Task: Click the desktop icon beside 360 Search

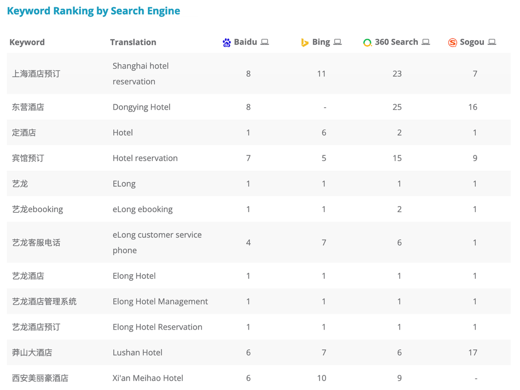Action: [x=426, y=42]
